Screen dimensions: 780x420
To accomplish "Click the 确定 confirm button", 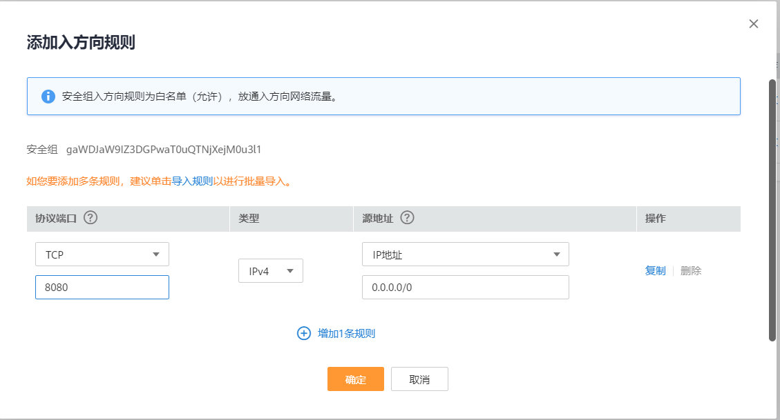I will pos(355,379).
